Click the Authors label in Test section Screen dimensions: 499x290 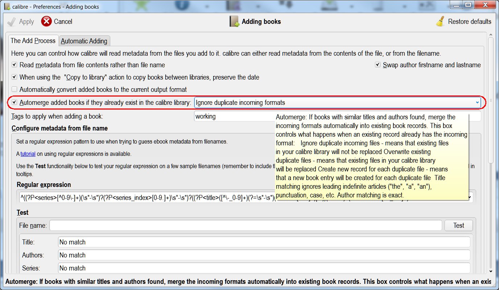point(33,255)
